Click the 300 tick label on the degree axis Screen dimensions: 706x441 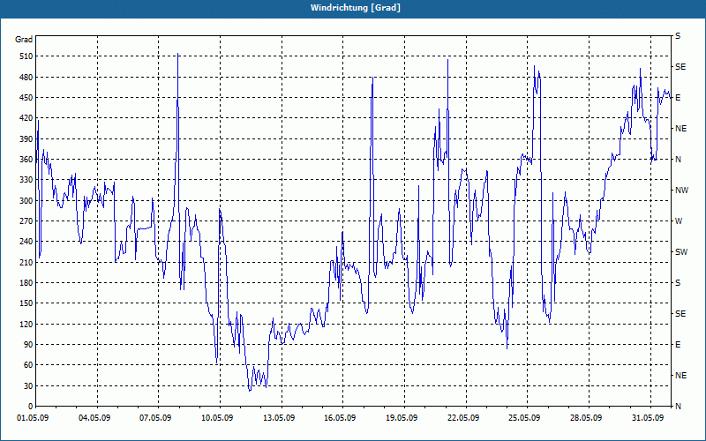click(26, 201)
